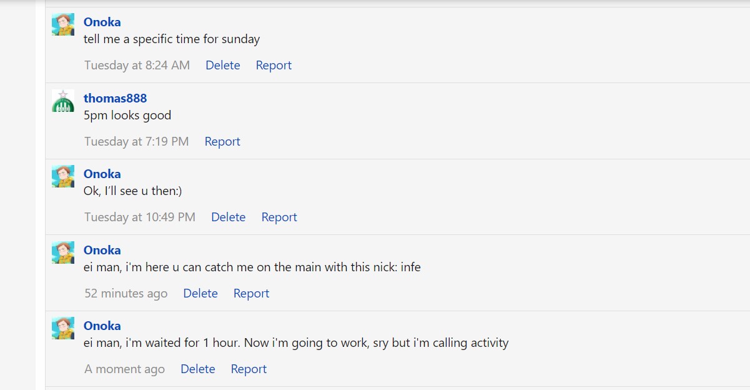The image size is (750, 390).
Task: Report the Tuesday 10:49 PM comment
Action: click(279, 217)
